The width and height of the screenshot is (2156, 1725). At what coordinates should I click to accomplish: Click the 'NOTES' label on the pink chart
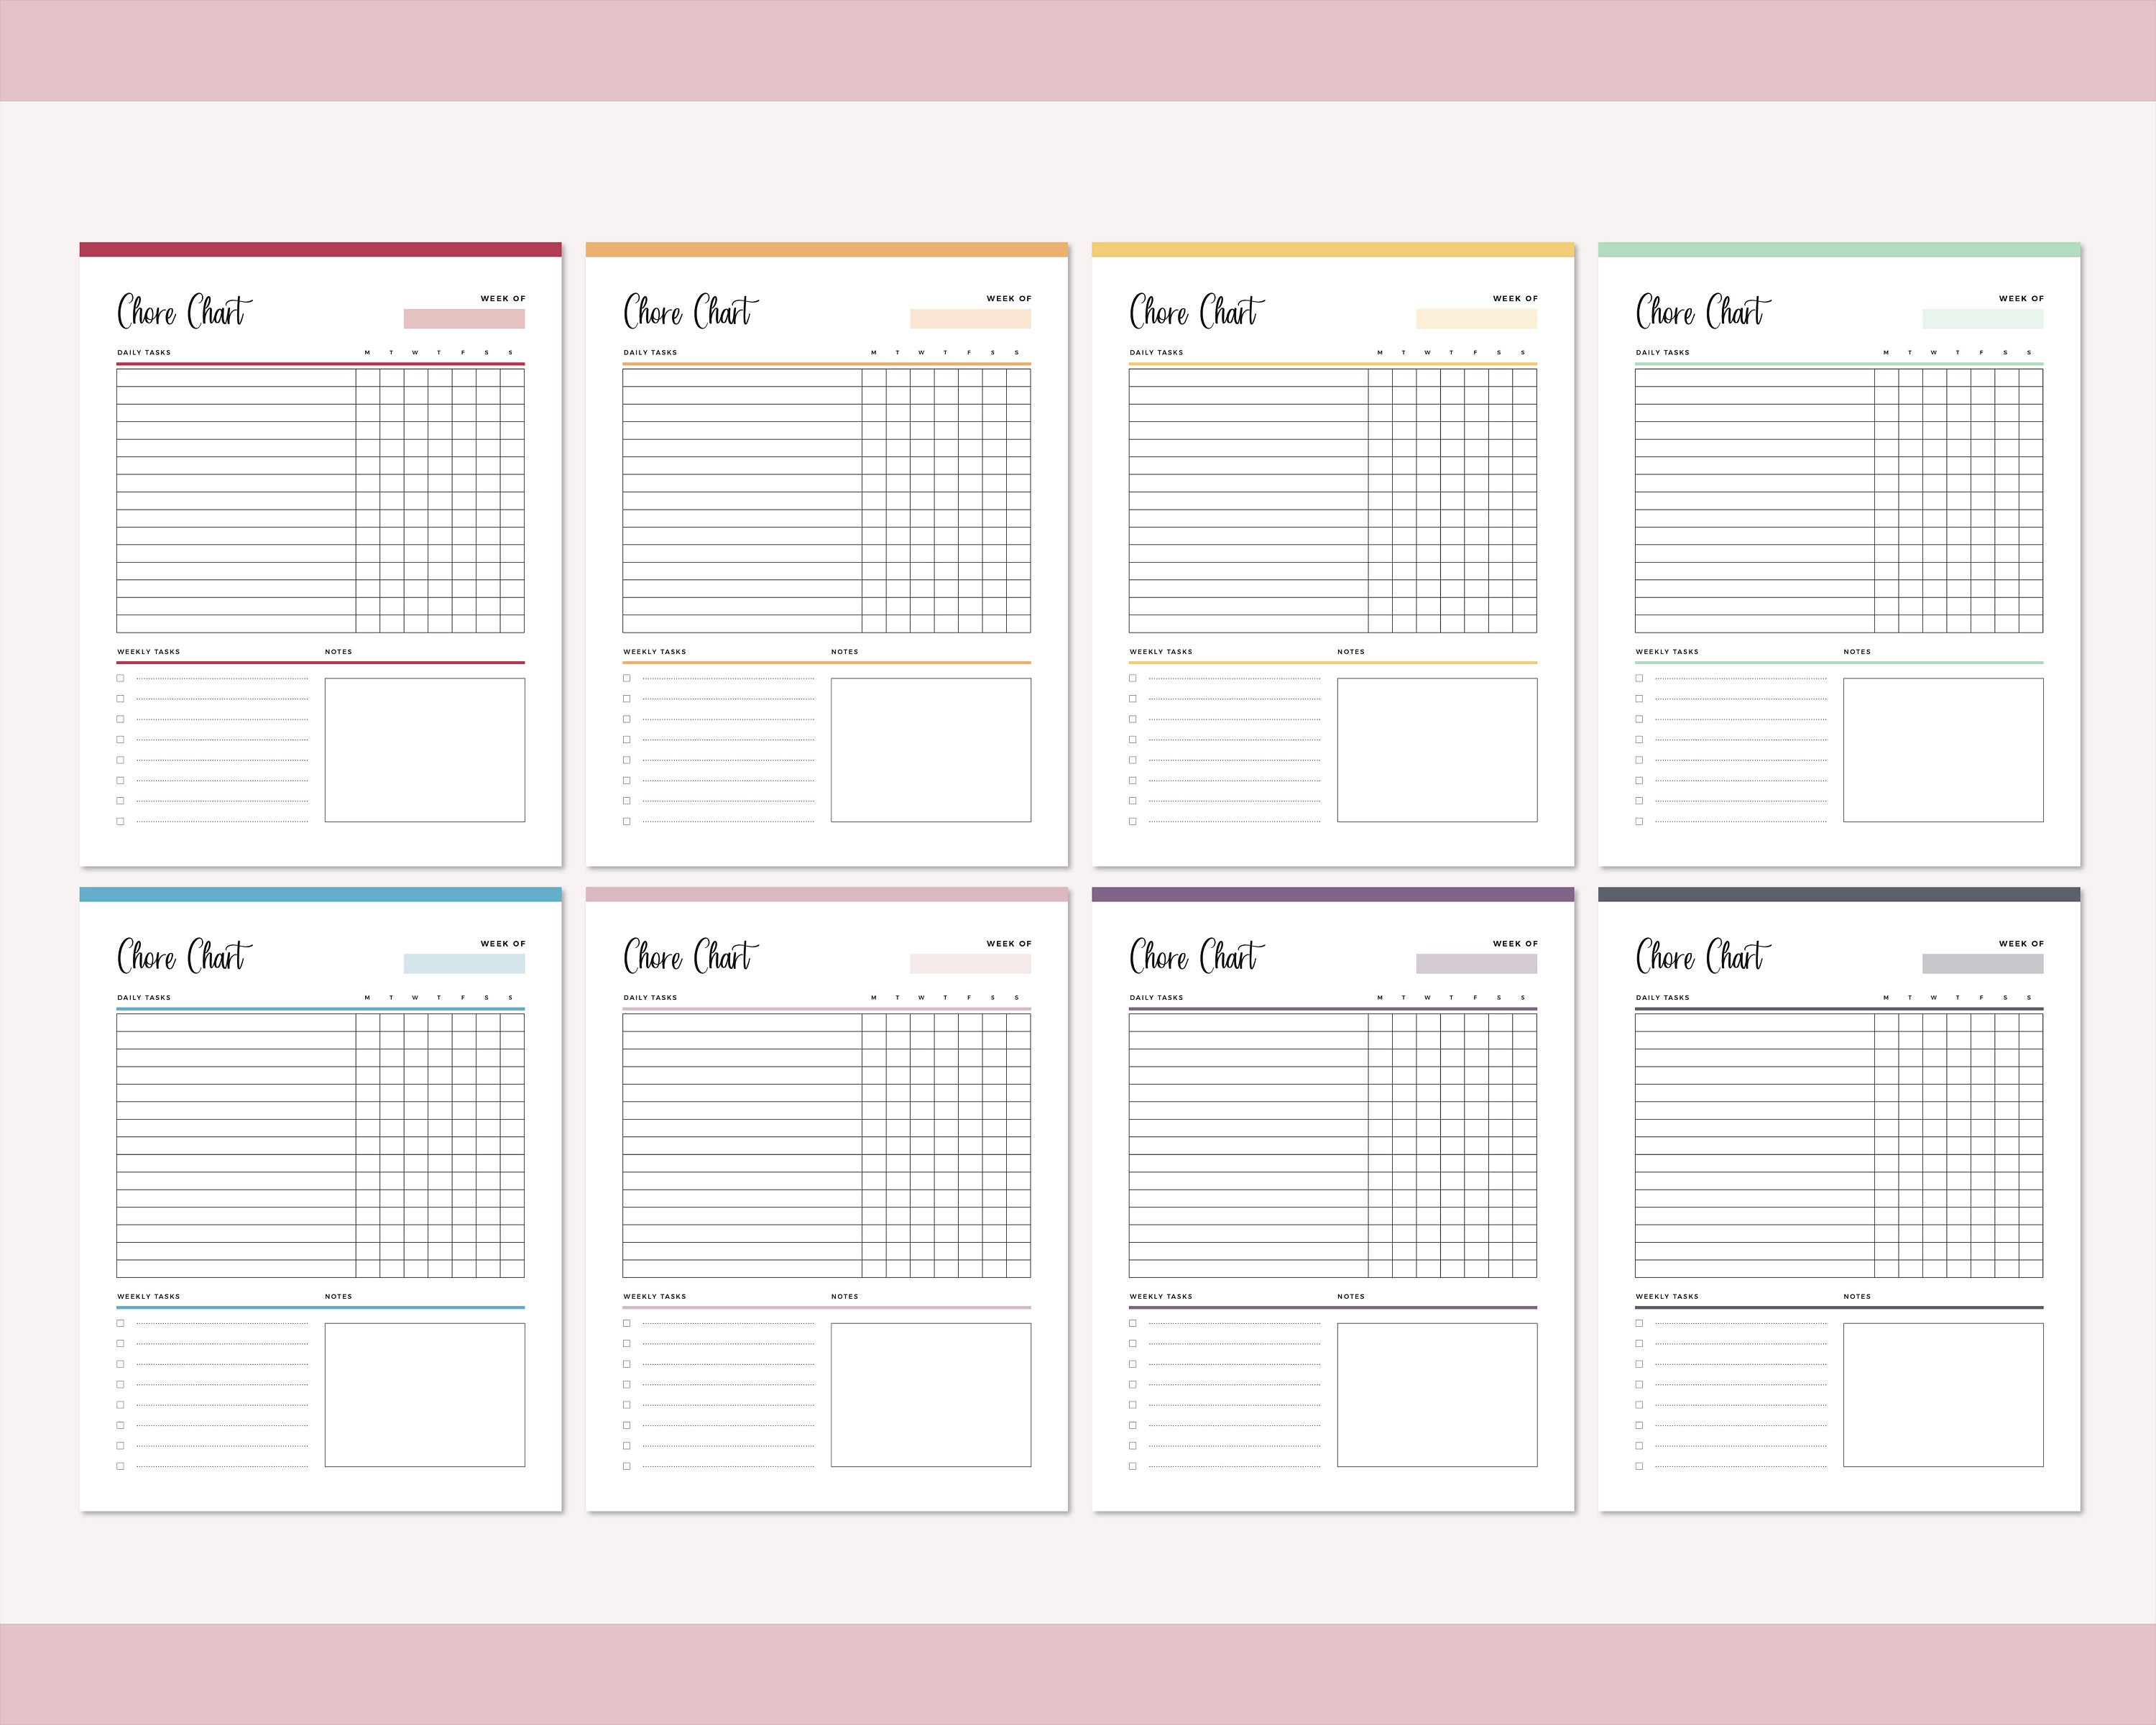point(845,1296)
